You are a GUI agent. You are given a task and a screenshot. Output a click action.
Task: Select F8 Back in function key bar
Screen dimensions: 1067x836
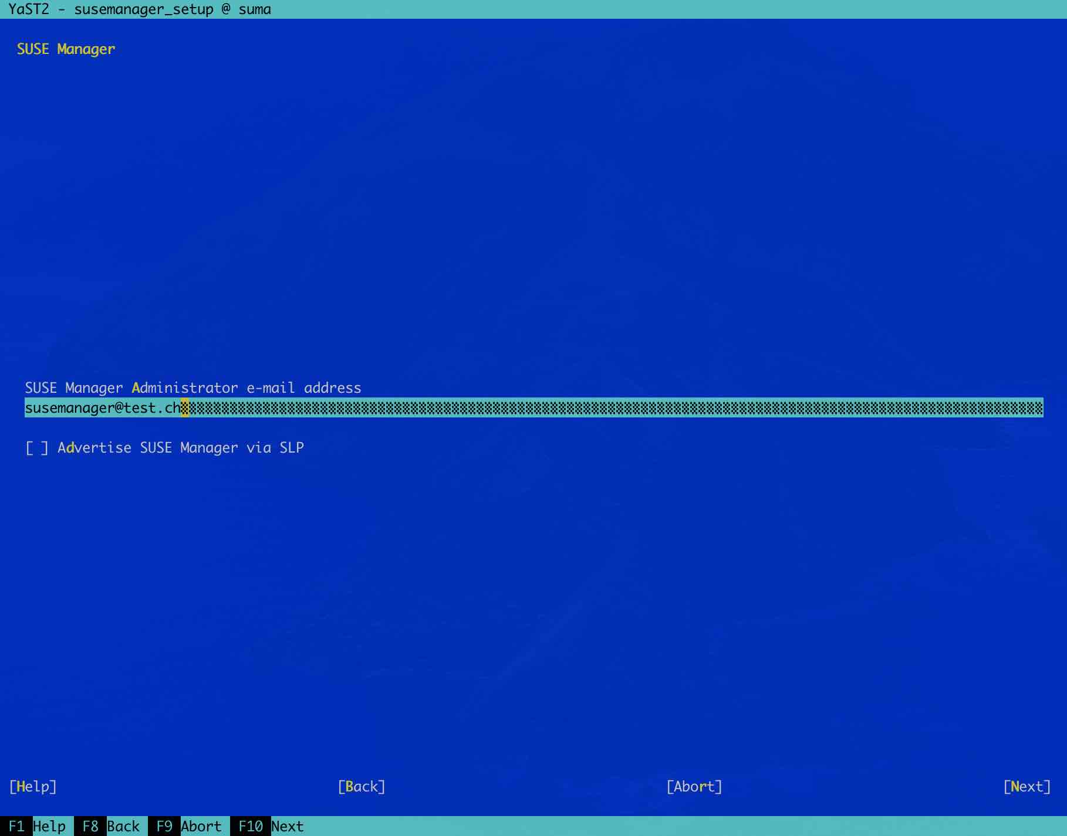pyautogui.click(x=111, y=826)
